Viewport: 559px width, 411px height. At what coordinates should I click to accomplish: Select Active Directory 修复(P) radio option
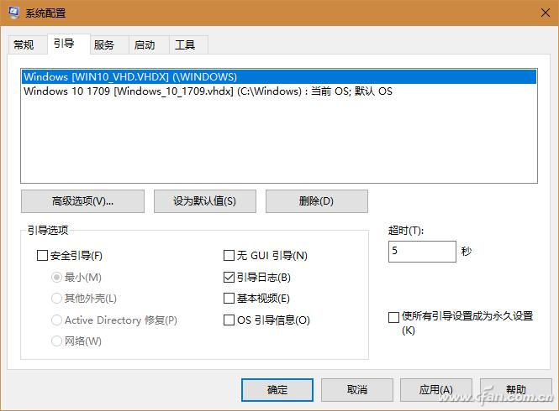(56, 320)
